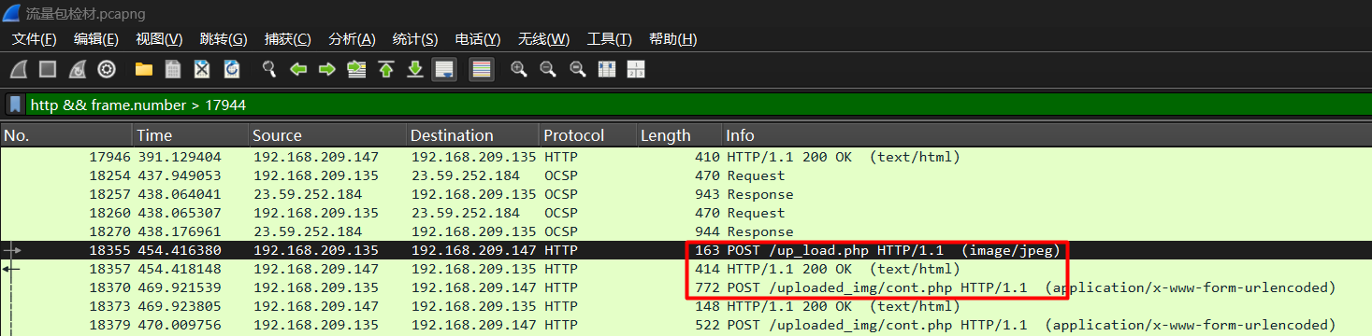Save this capture file
This screenshot has width=1372, height=336.
(x=173, y=69)
